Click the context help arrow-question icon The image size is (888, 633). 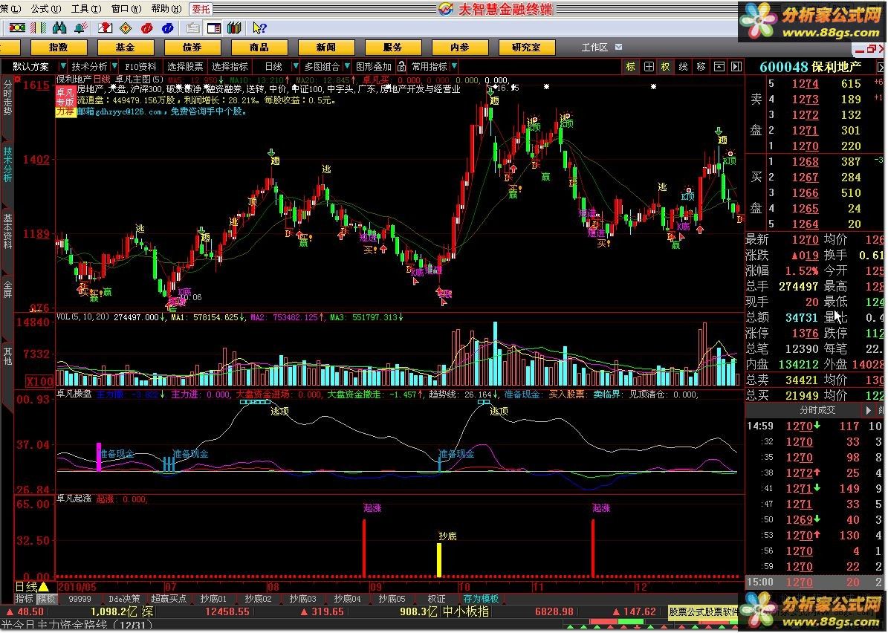(x=259, y=27)
